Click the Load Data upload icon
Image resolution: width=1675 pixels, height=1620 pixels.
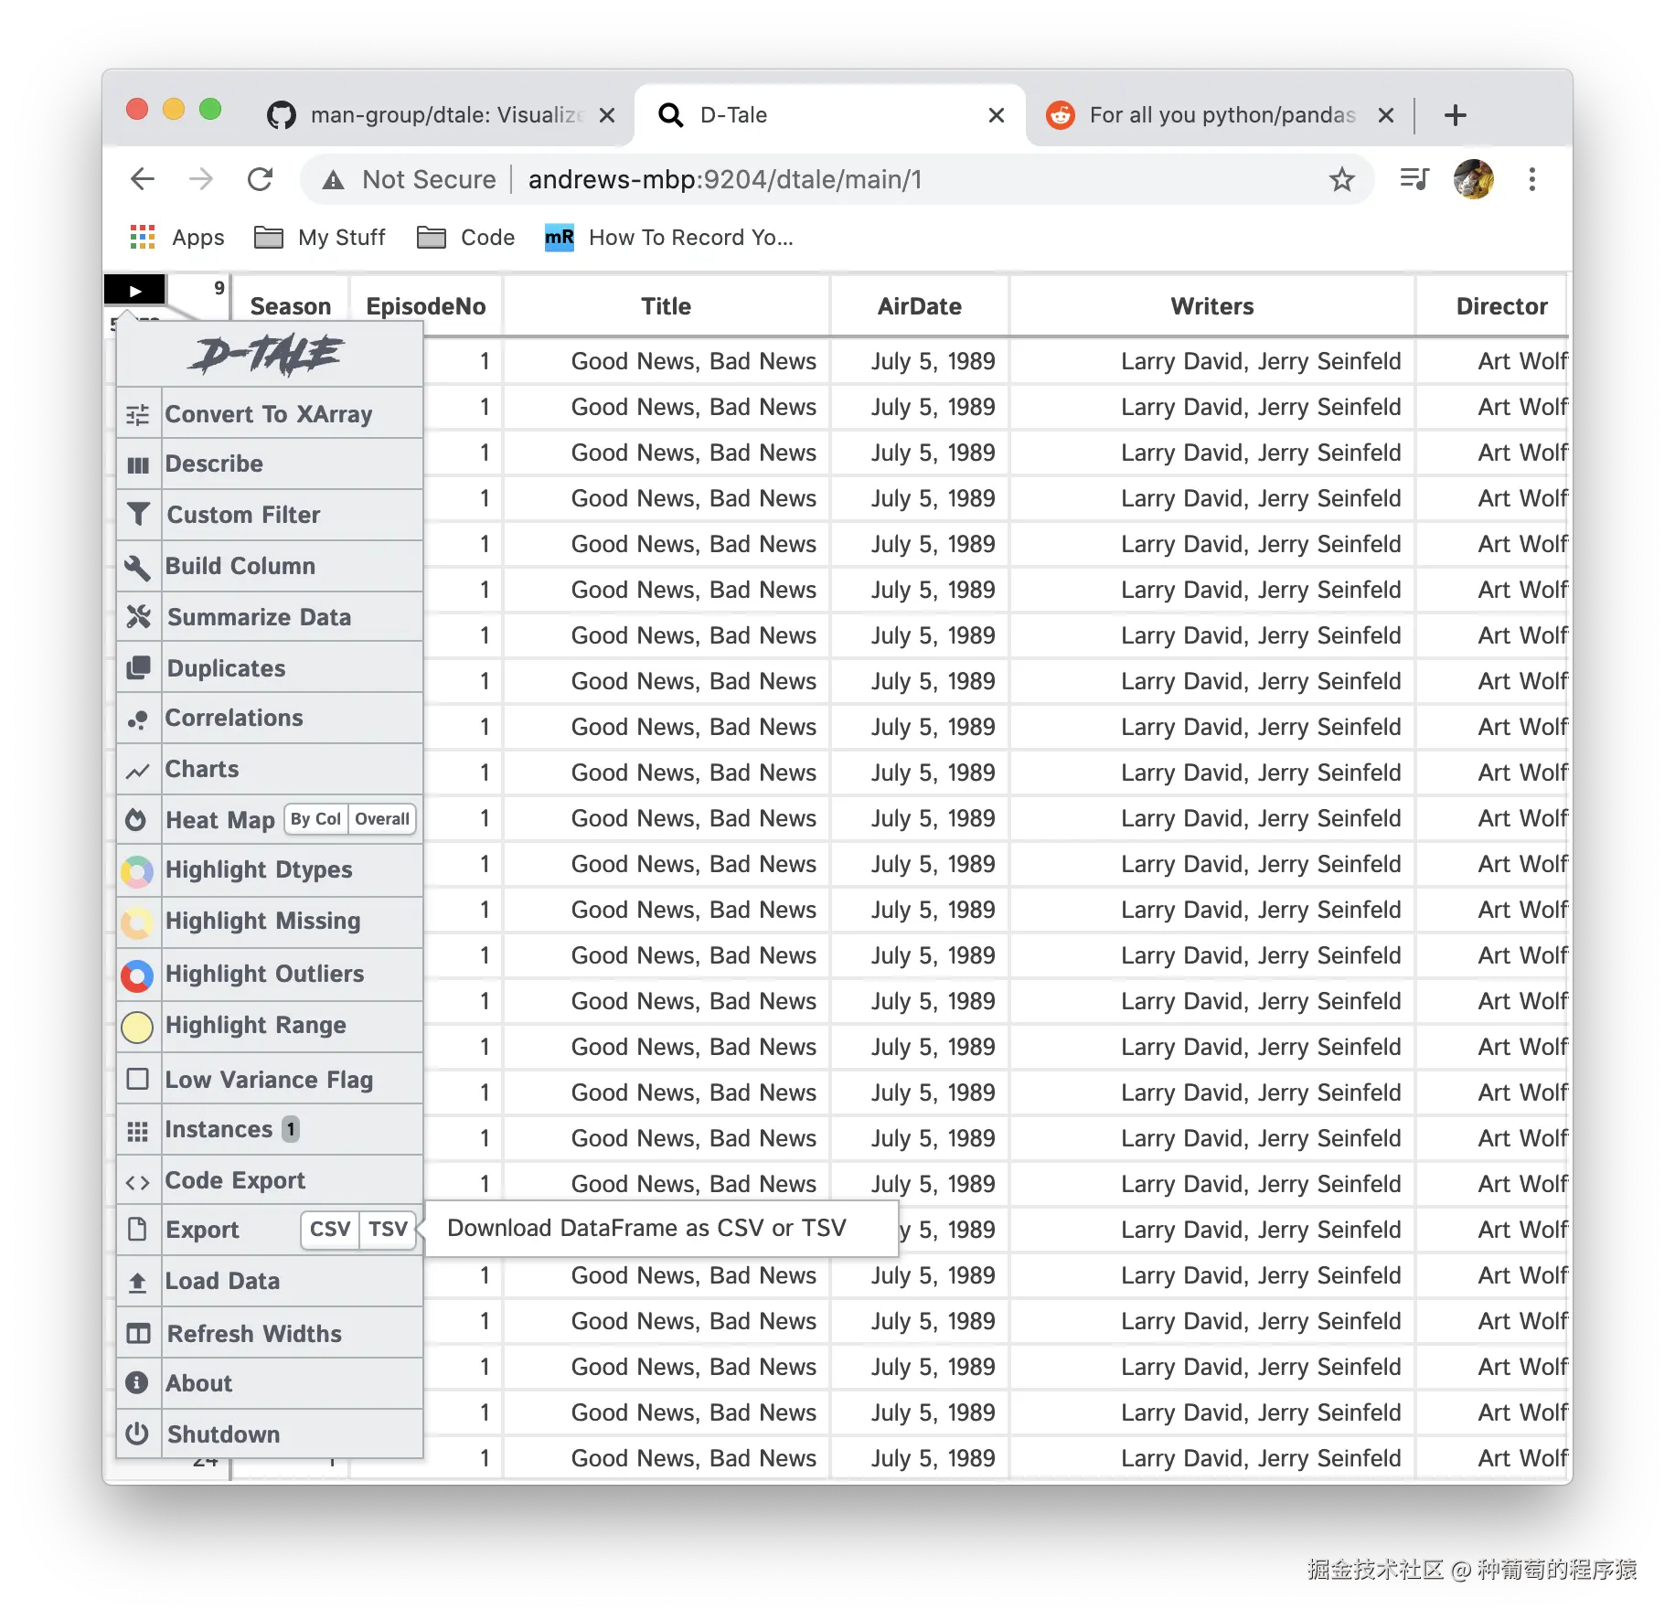pyautogui.click(x=137, y=1283)
